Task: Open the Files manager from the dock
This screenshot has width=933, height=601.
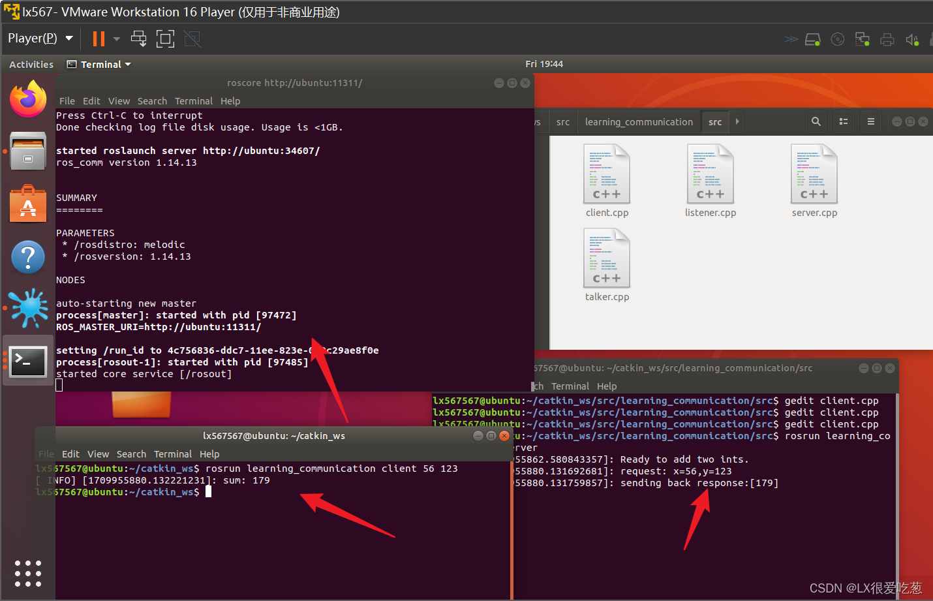Action: tap(28, 151)
